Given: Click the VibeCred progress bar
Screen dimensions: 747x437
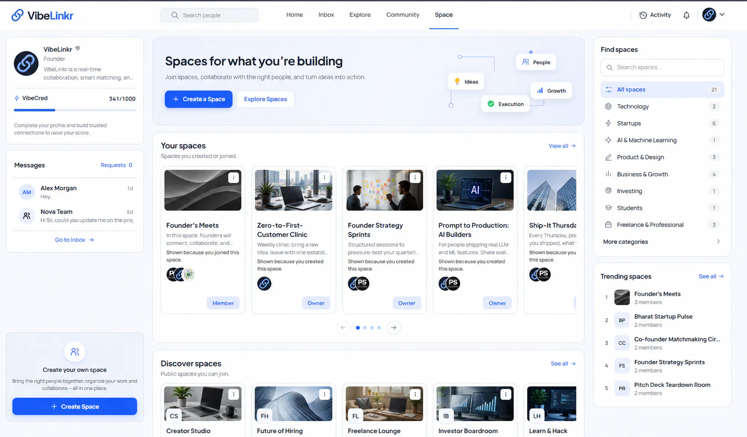Looking at the screenshot, I should click(75, 110).
